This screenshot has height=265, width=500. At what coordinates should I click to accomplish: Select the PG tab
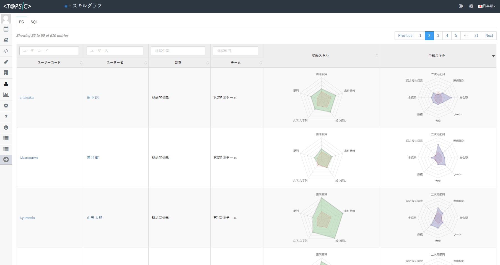coord(22,22)
